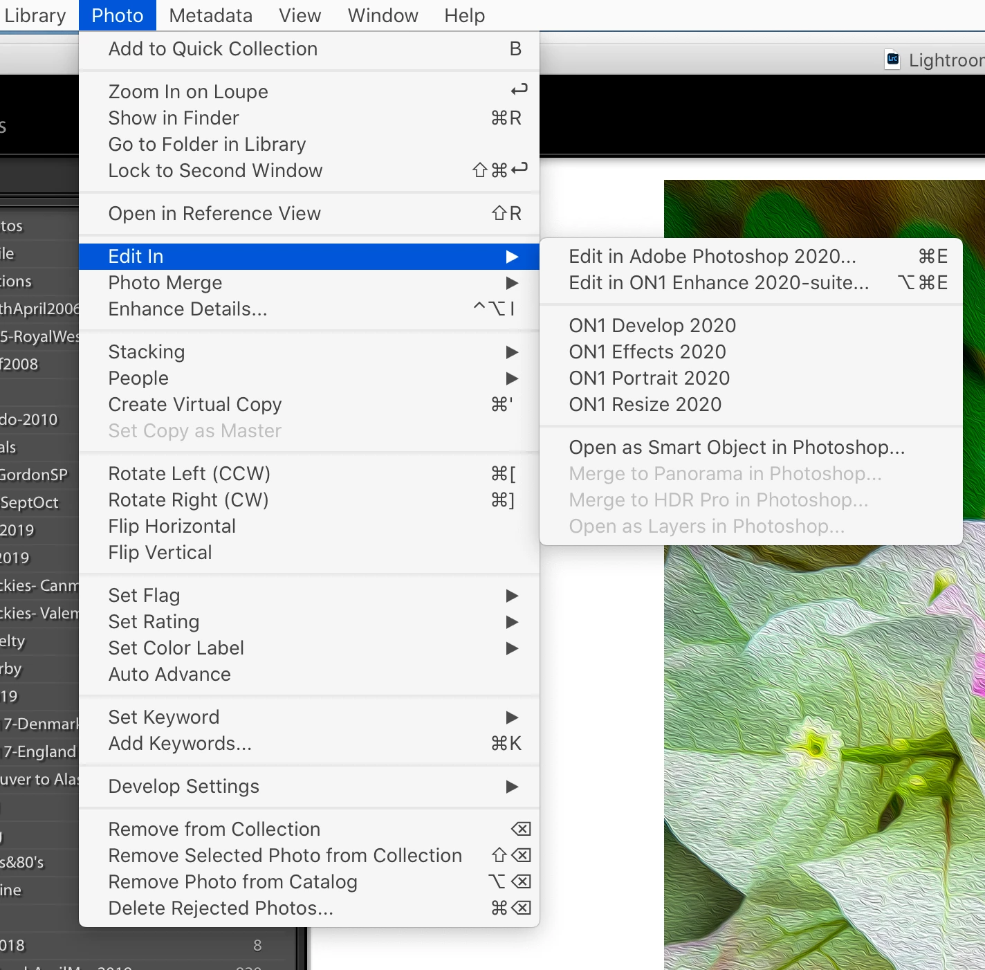Image resolution: width=985 pixels, height=970 pixels.
Task: Select Edit in Adobe Photoshop 2020...
Action: (751, 257)
